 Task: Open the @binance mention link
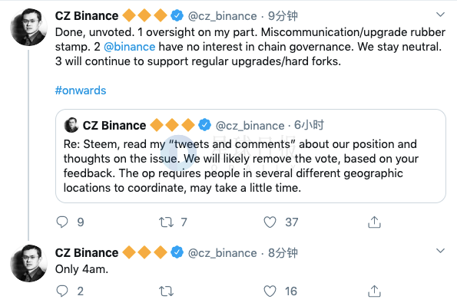129,47
